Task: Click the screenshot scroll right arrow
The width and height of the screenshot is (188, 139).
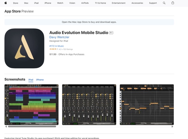Action: pyautogui.click(x=172, y=126)
